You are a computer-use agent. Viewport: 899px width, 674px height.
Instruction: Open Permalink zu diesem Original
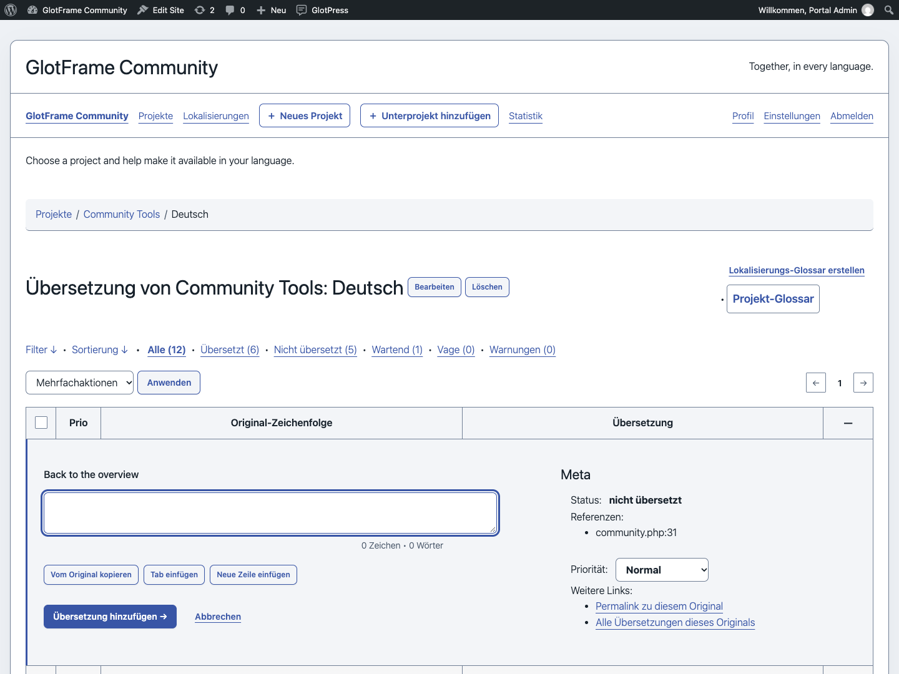point(659,606)
